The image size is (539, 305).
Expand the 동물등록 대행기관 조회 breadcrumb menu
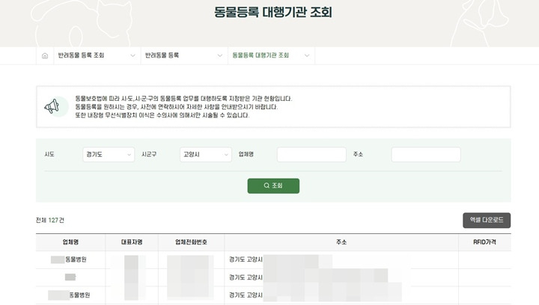271,55
